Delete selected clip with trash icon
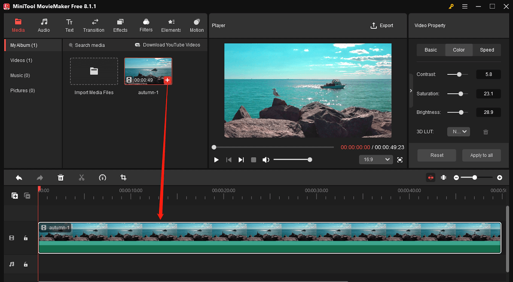Viewport: 513px width, 282px height. click(61, 178)
